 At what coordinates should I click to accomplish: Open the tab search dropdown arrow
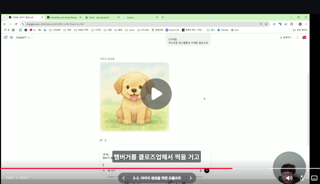4,17
